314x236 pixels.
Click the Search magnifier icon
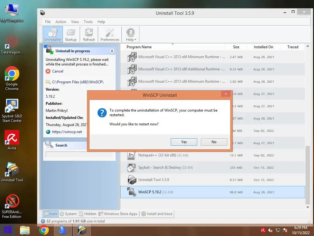click(x=49, y=144)
